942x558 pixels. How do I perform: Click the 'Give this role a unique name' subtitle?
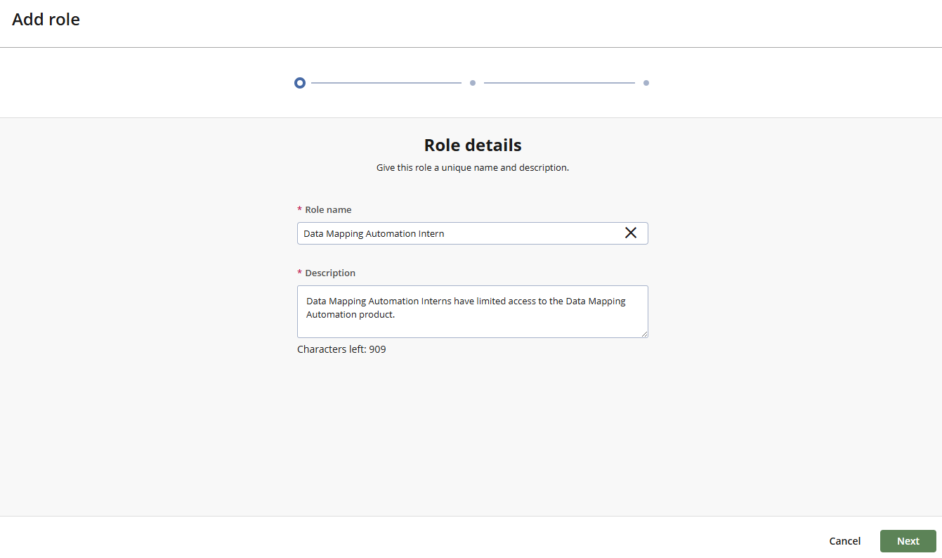tap(473, 168)
